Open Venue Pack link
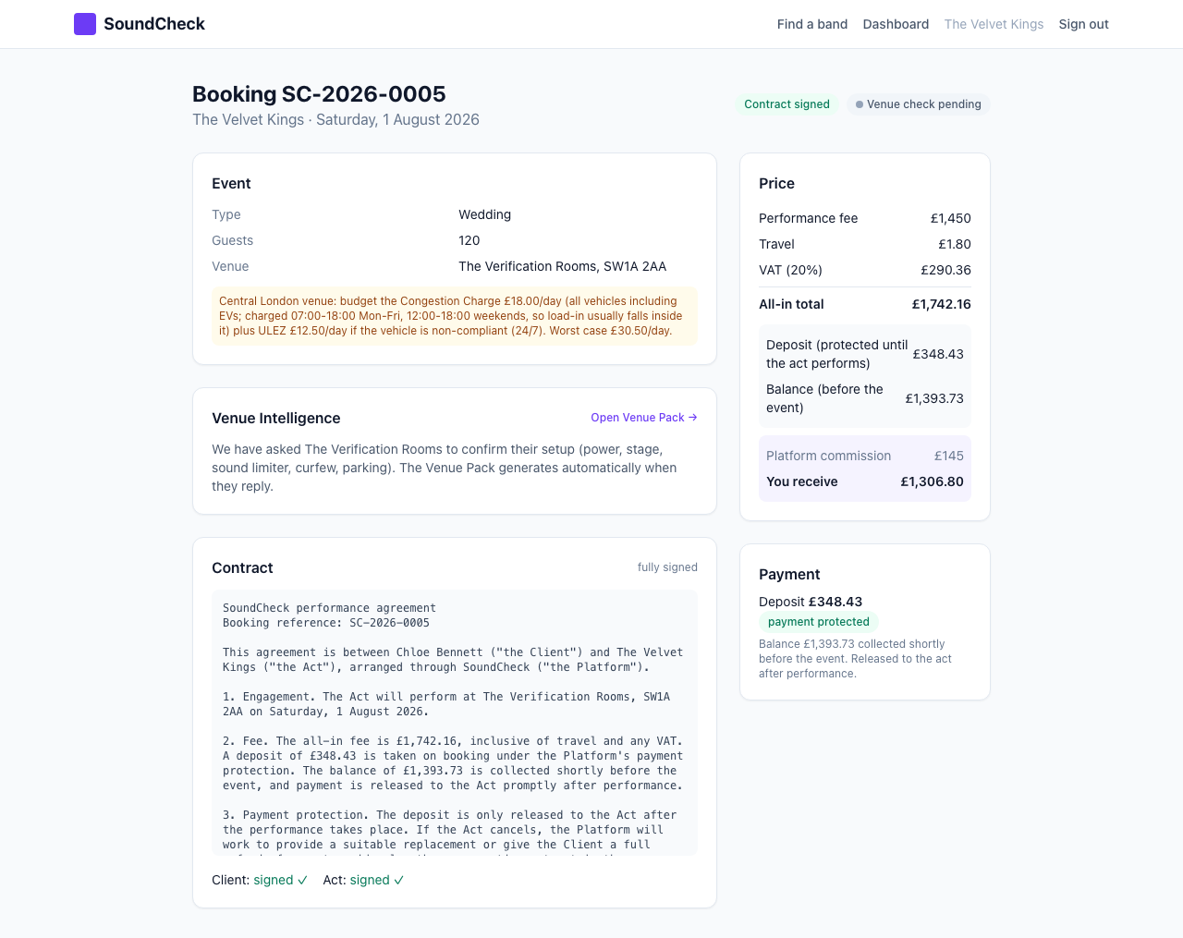 [x=644, y=418]
